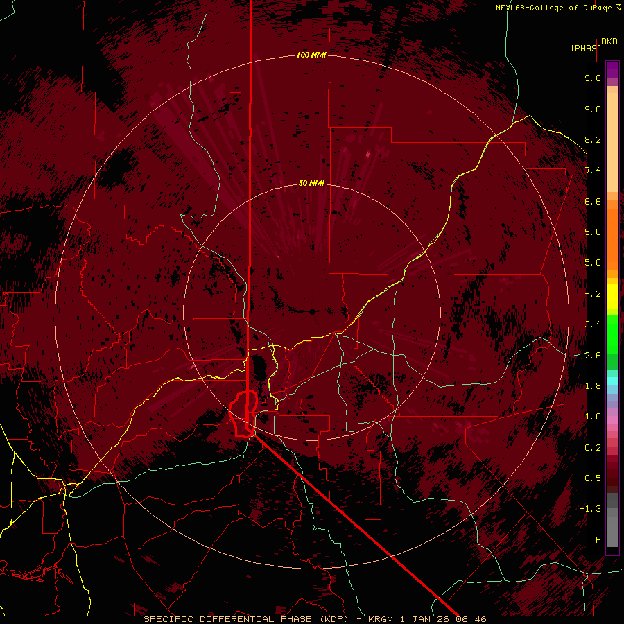Click the Specific Differential Phase KRGX caption

tap(315, 619)
